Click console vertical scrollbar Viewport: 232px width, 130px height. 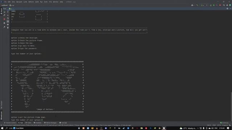point(231,107)
